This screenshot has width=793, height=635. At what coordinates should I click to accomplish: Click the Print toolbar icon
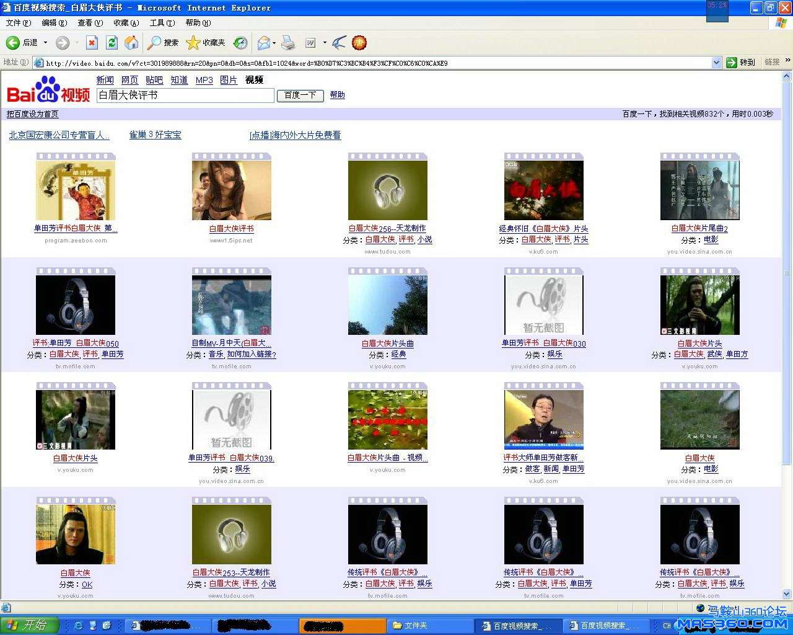click(x=288, y=43)
